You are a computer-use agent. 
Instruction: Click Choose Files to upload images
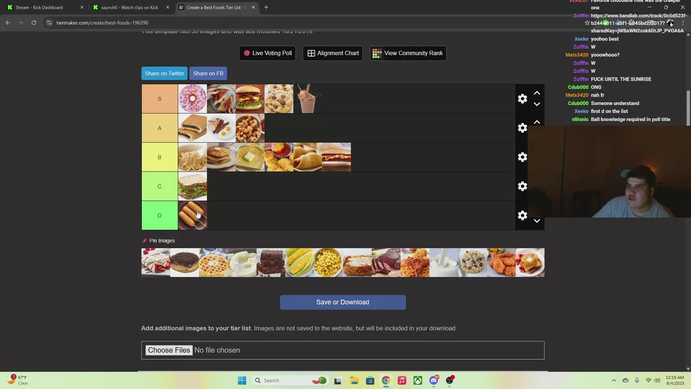coord(169,350)
